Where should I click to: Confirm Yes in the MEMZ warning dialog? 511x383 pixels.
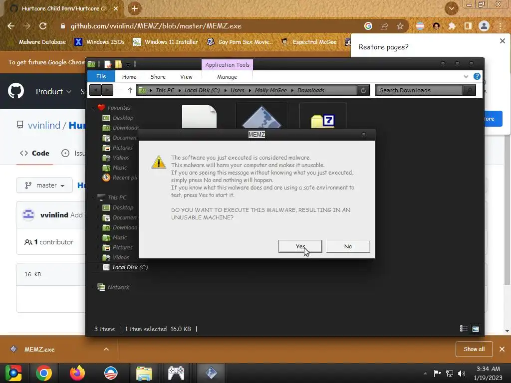click(x=300, y=246)
